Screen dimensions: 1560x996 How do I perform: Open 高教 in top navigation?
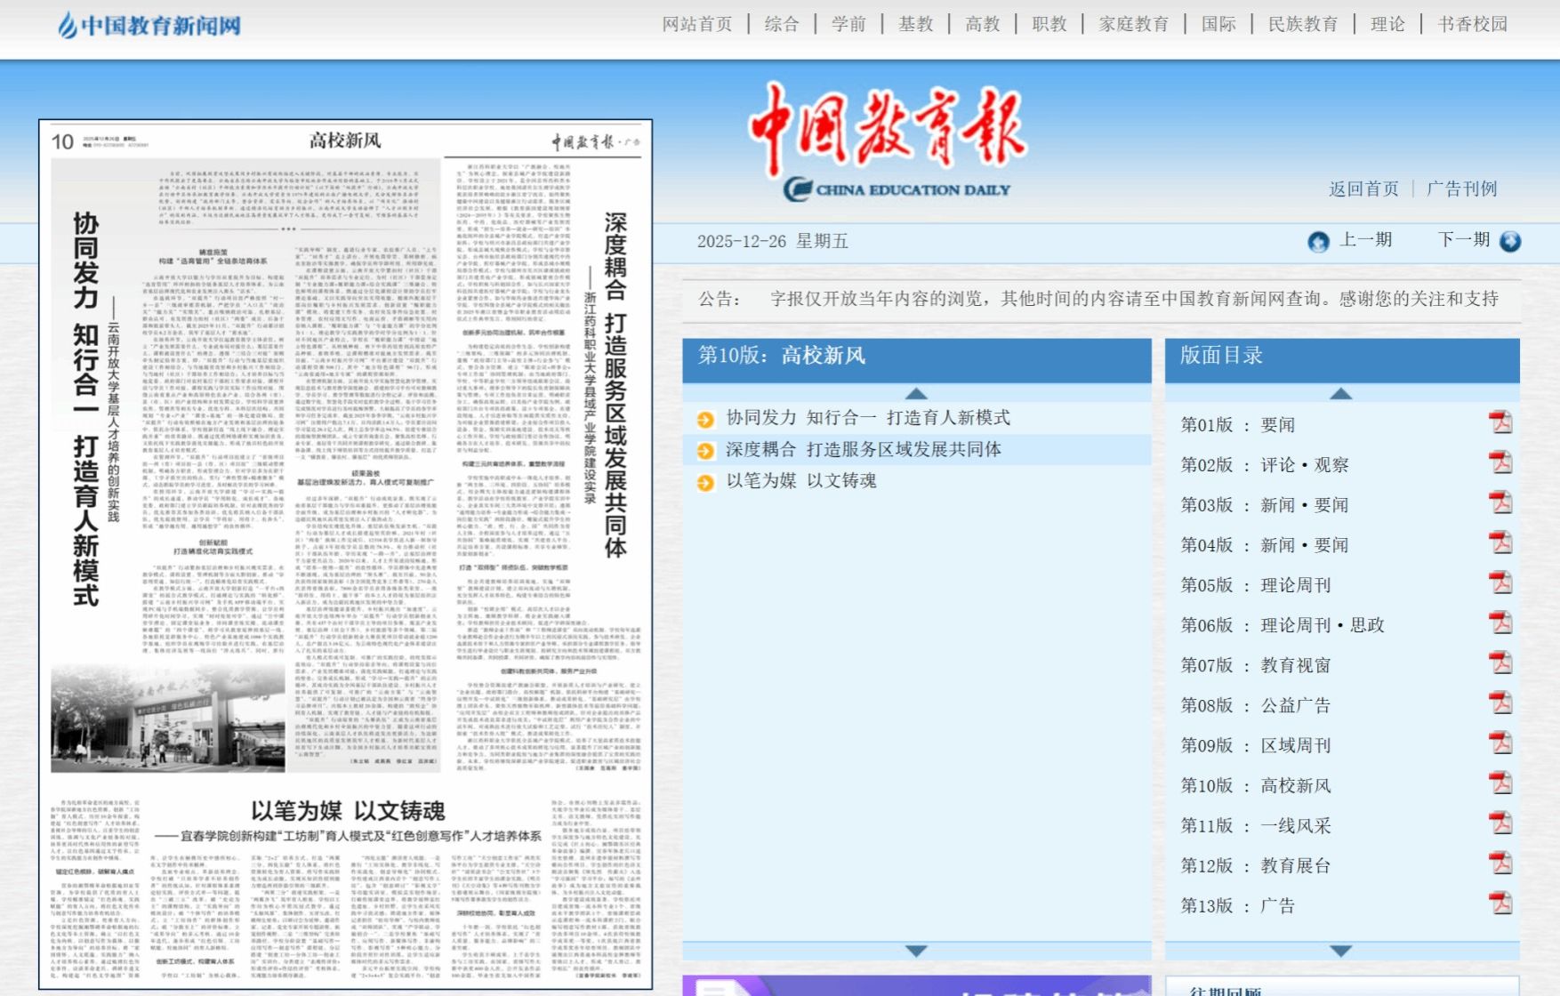click(982, 24)
